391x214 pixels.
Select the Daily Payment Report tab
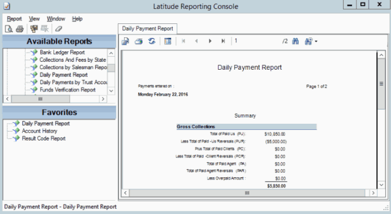pos(147,28)
